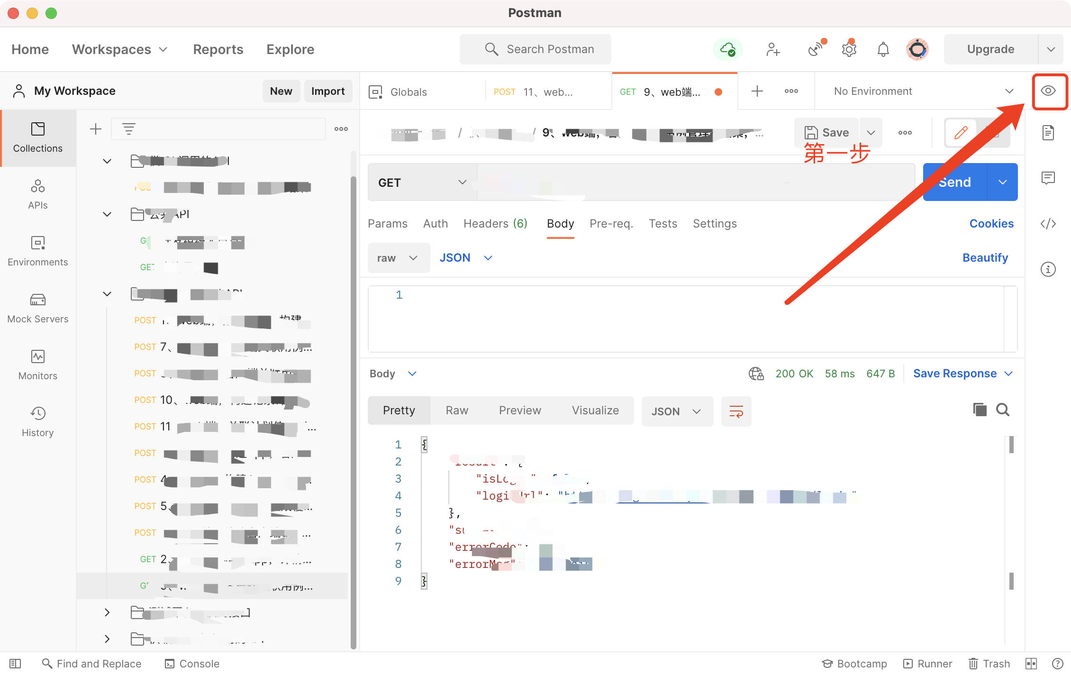Collapse the first collection folder
This screenshot has width=1071, height=675.
click(107, 161)
